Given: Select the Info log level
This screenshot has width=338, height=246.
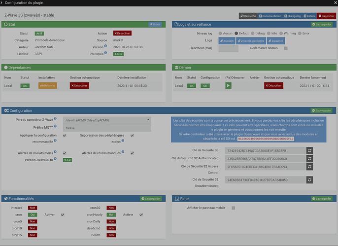Looking at the screenshot, I should (x=269, y=34).
